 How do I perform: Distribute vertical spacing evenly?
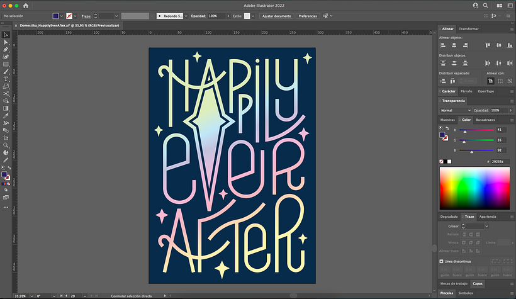[443, 81]
